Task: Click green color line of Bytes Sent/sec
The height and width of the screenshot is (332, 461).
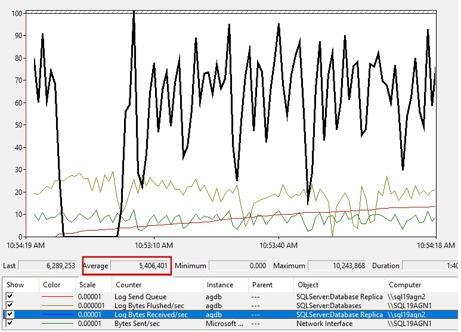Action: [56, 324]
